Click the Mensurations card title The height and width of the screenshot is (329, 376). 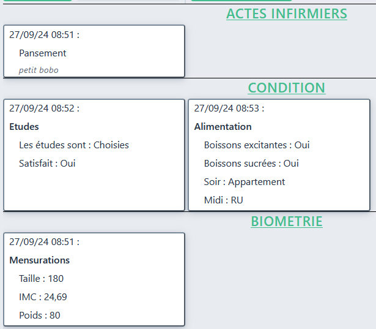pyautogui.click(x=39, y=260)
